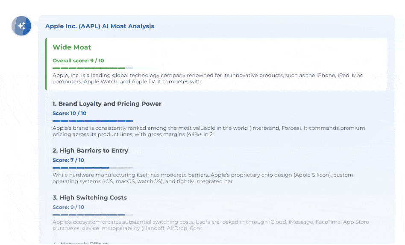Click the Score: 7 / 10 label

[x=68, y=160]
